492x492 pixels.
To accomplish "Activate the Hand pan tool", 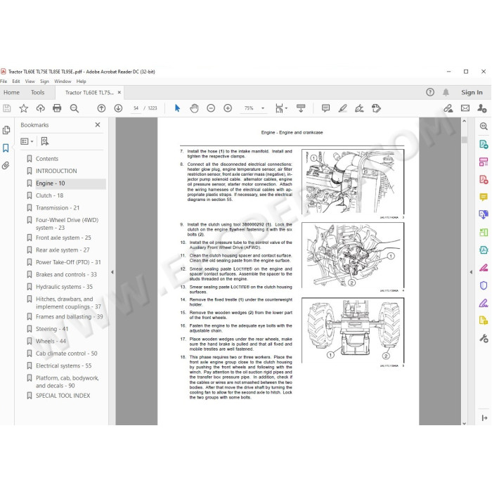I will tap(194, 108).
